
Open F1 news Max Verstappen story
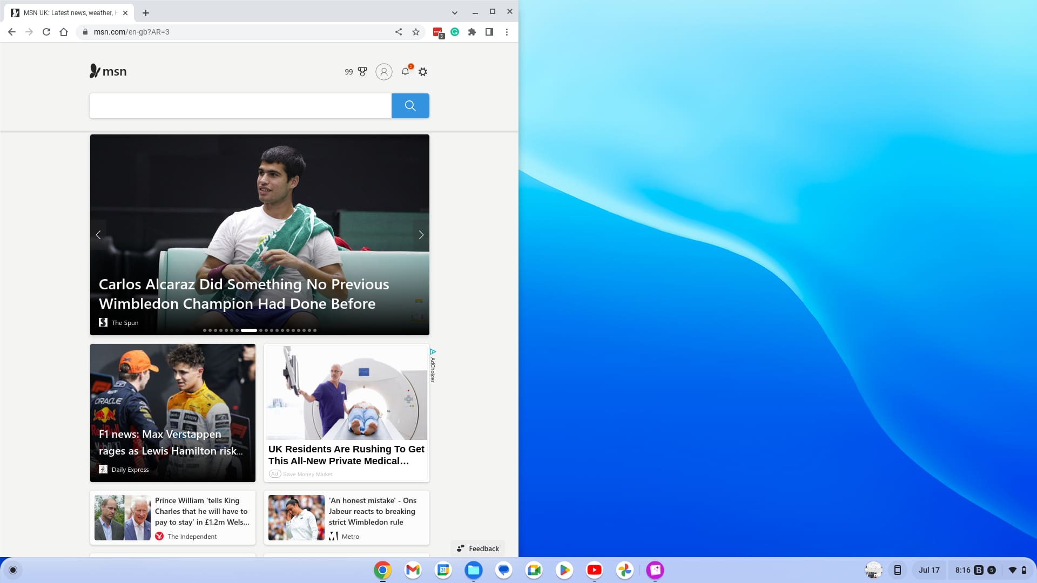[172, 413]
